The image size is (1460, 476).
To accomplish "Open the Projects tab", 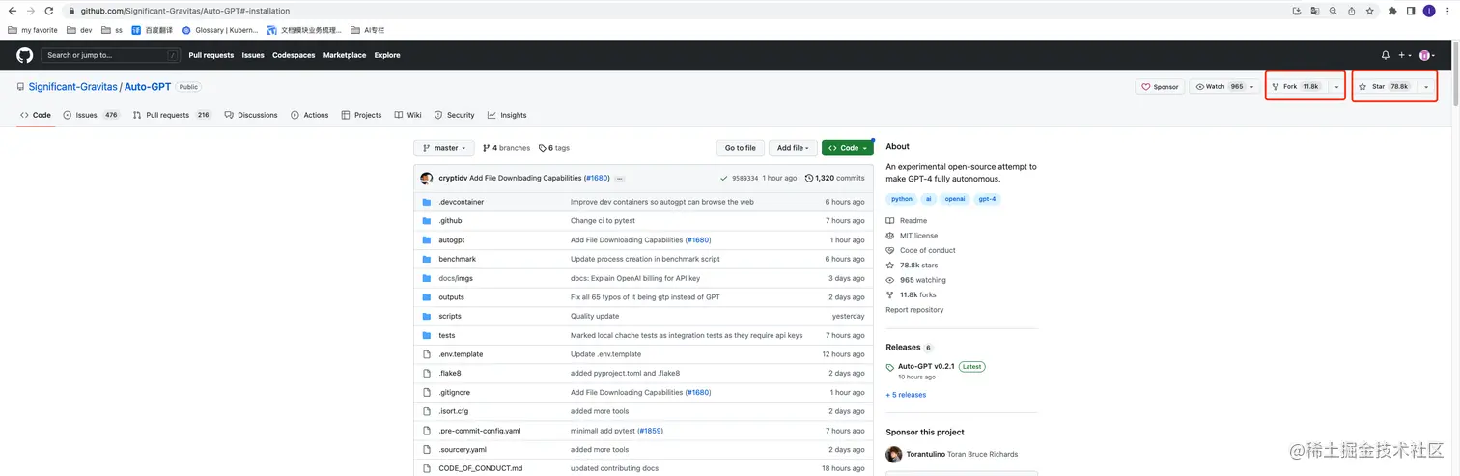I will click(x=361, y=115).
